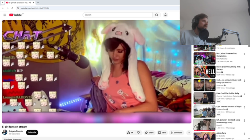Screen dimensions: 250x140
Task: Open title teh_pwnerer - teh noob song
Action: (228, 121)
